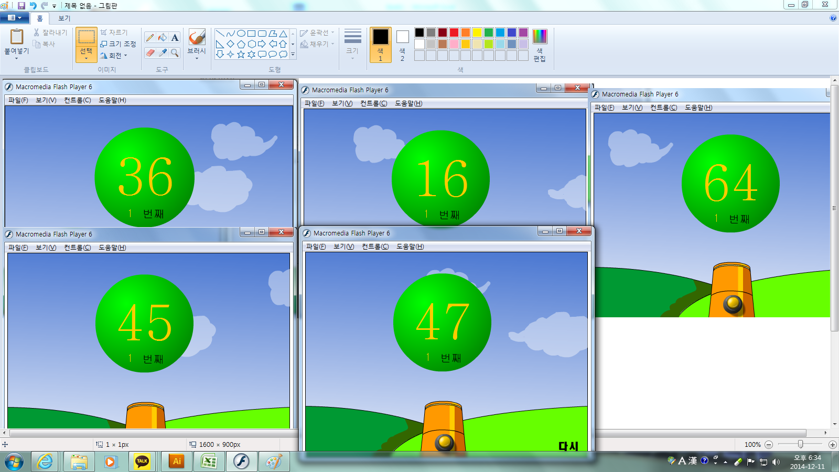Switch to the 홈 ribbon tab
Screen dimensions: 839x472
(x=40, y=18)
